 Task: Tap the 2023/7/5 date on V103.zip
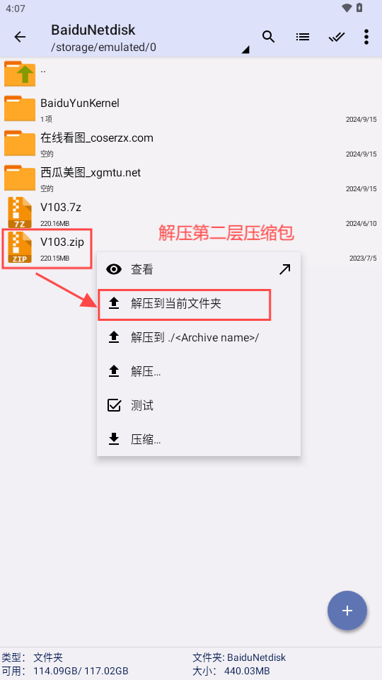click(x=363, y=258)
